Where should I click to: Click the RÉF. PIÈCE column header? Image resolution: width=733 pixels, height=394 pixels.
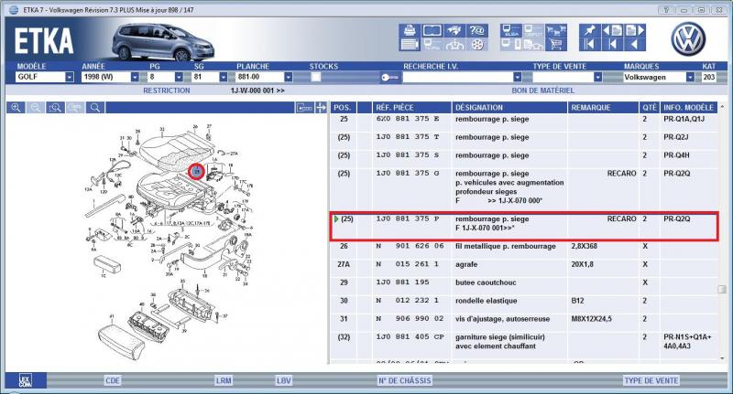tap(411, 108)
